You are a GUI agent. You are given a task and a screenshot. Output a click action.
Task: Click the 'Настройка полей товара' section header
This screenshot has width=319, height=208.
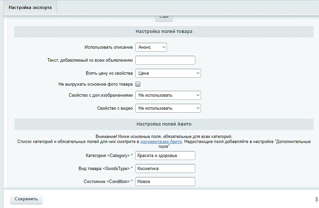(x=164, y=32)
